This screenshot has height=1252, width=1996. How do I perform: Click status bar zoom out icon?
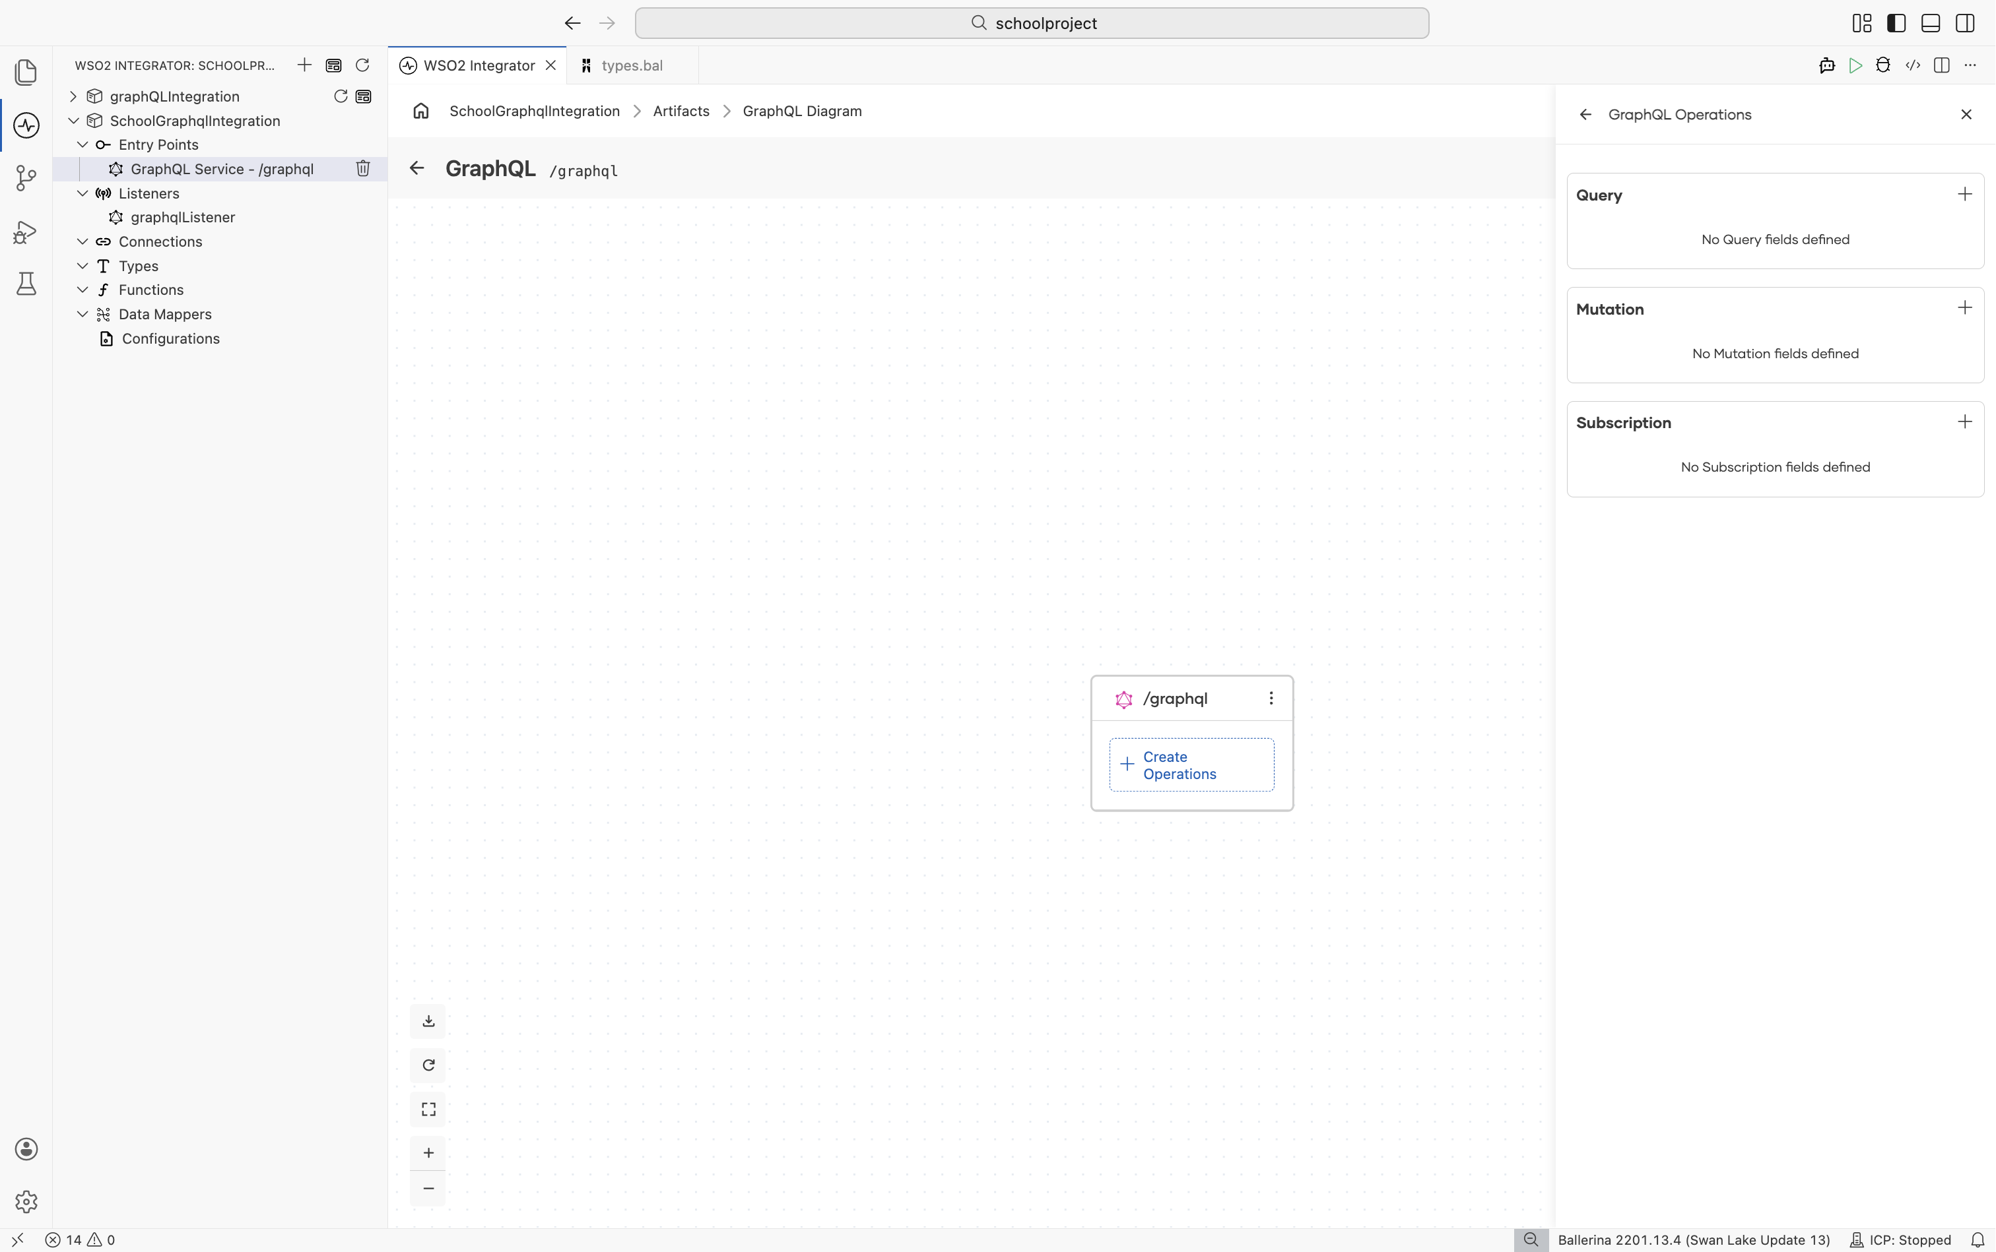coord(1531,1239)
